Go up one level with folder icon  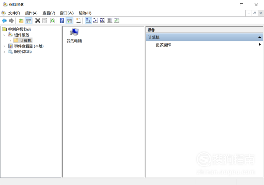(x=21, y=21)
